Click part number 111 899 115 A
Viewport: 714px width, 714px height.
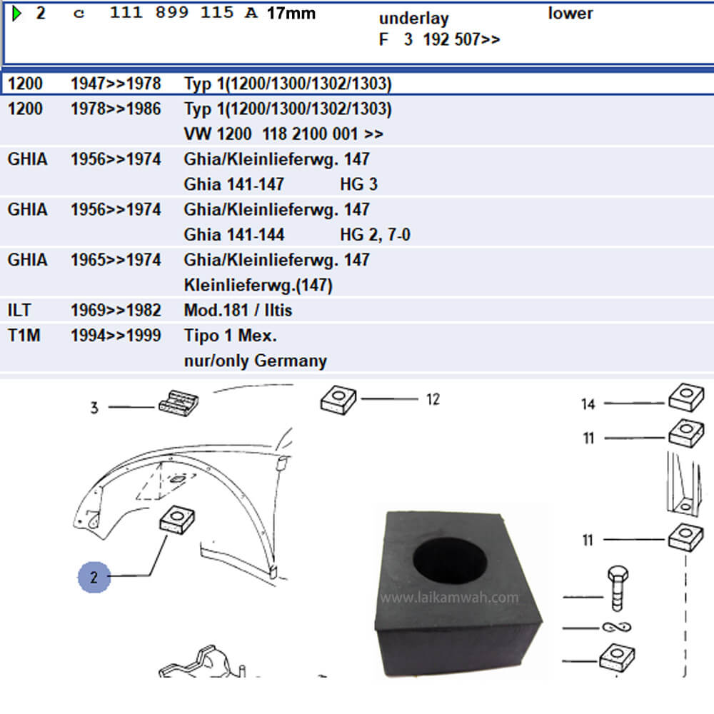[x=183, y=14]
